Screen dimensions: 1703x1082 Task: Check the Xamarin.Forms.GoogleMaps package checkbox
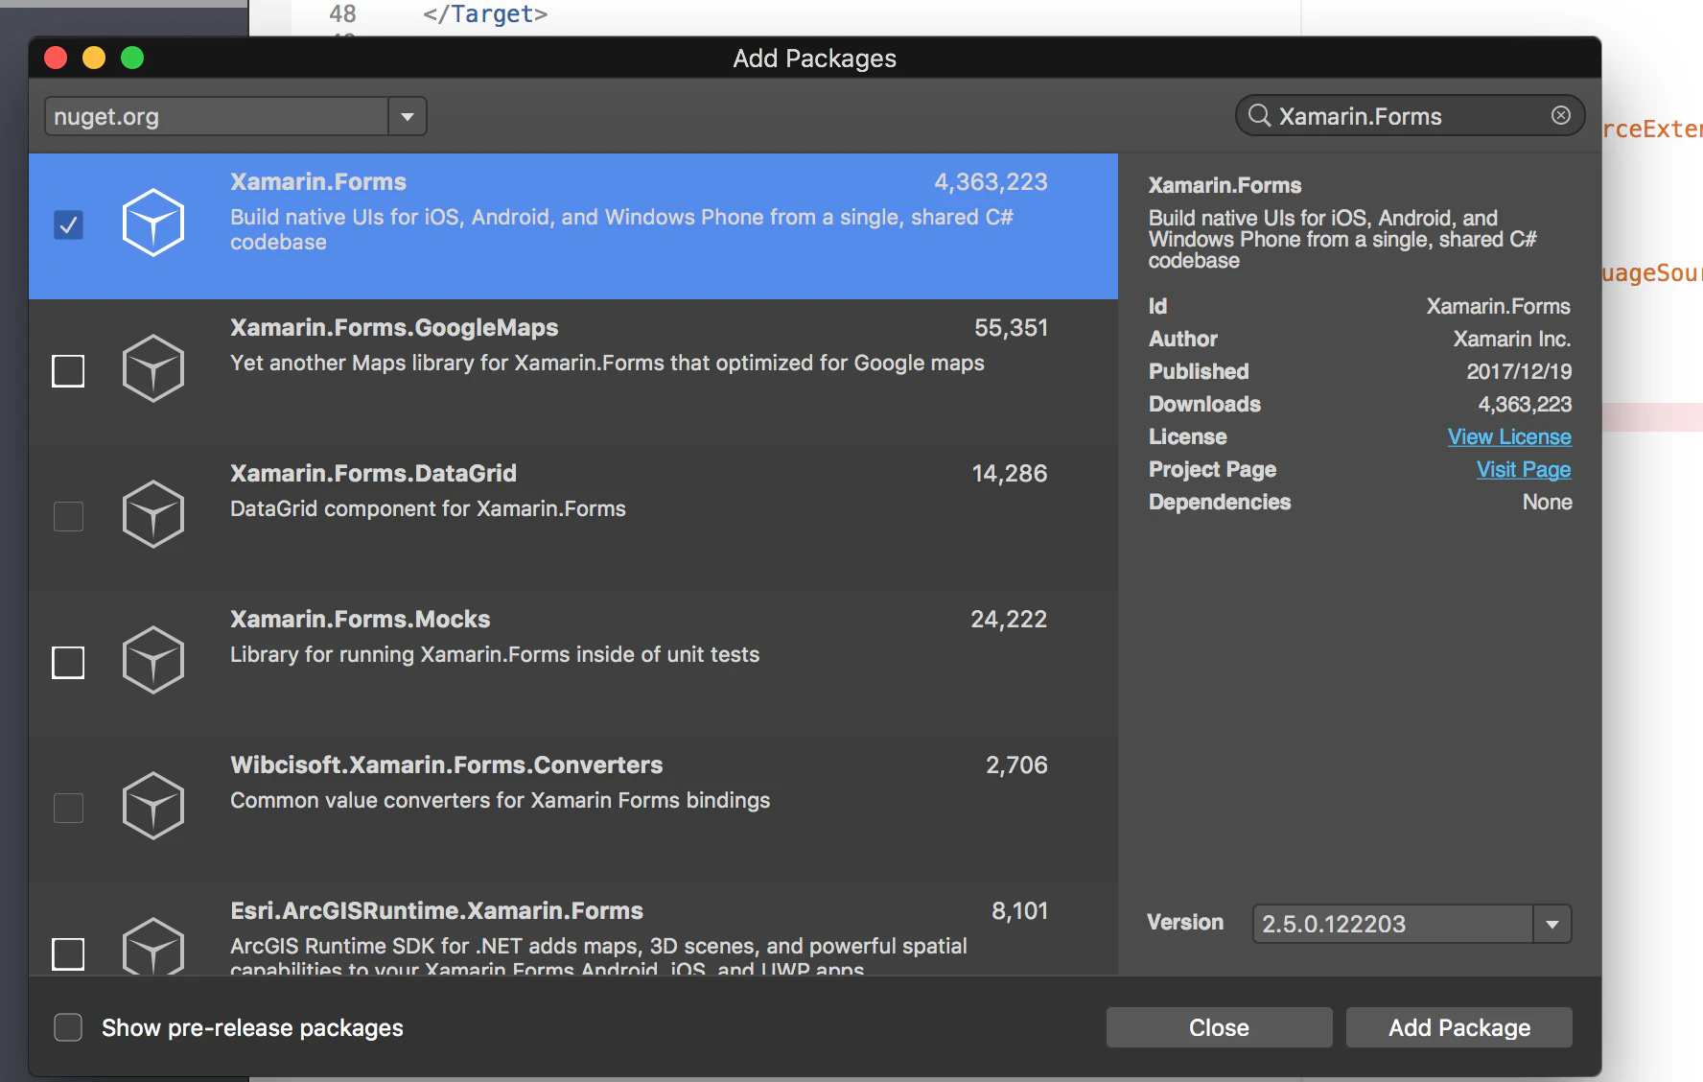click(68, 371)
